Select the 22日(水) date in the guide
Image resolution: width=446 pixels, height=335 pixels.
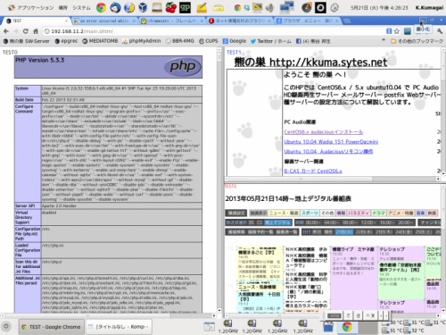tap(365, 232)
